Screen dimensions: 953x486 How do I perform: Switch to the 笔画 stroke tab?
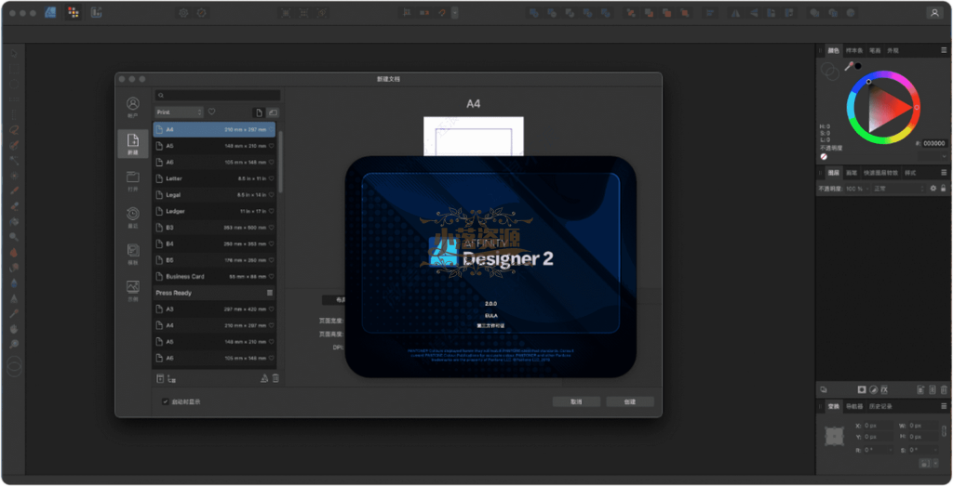(x=875, y=51)
